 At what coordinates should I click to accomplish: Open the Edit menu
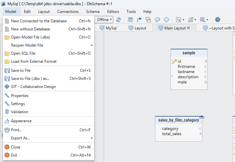(27, 12)
